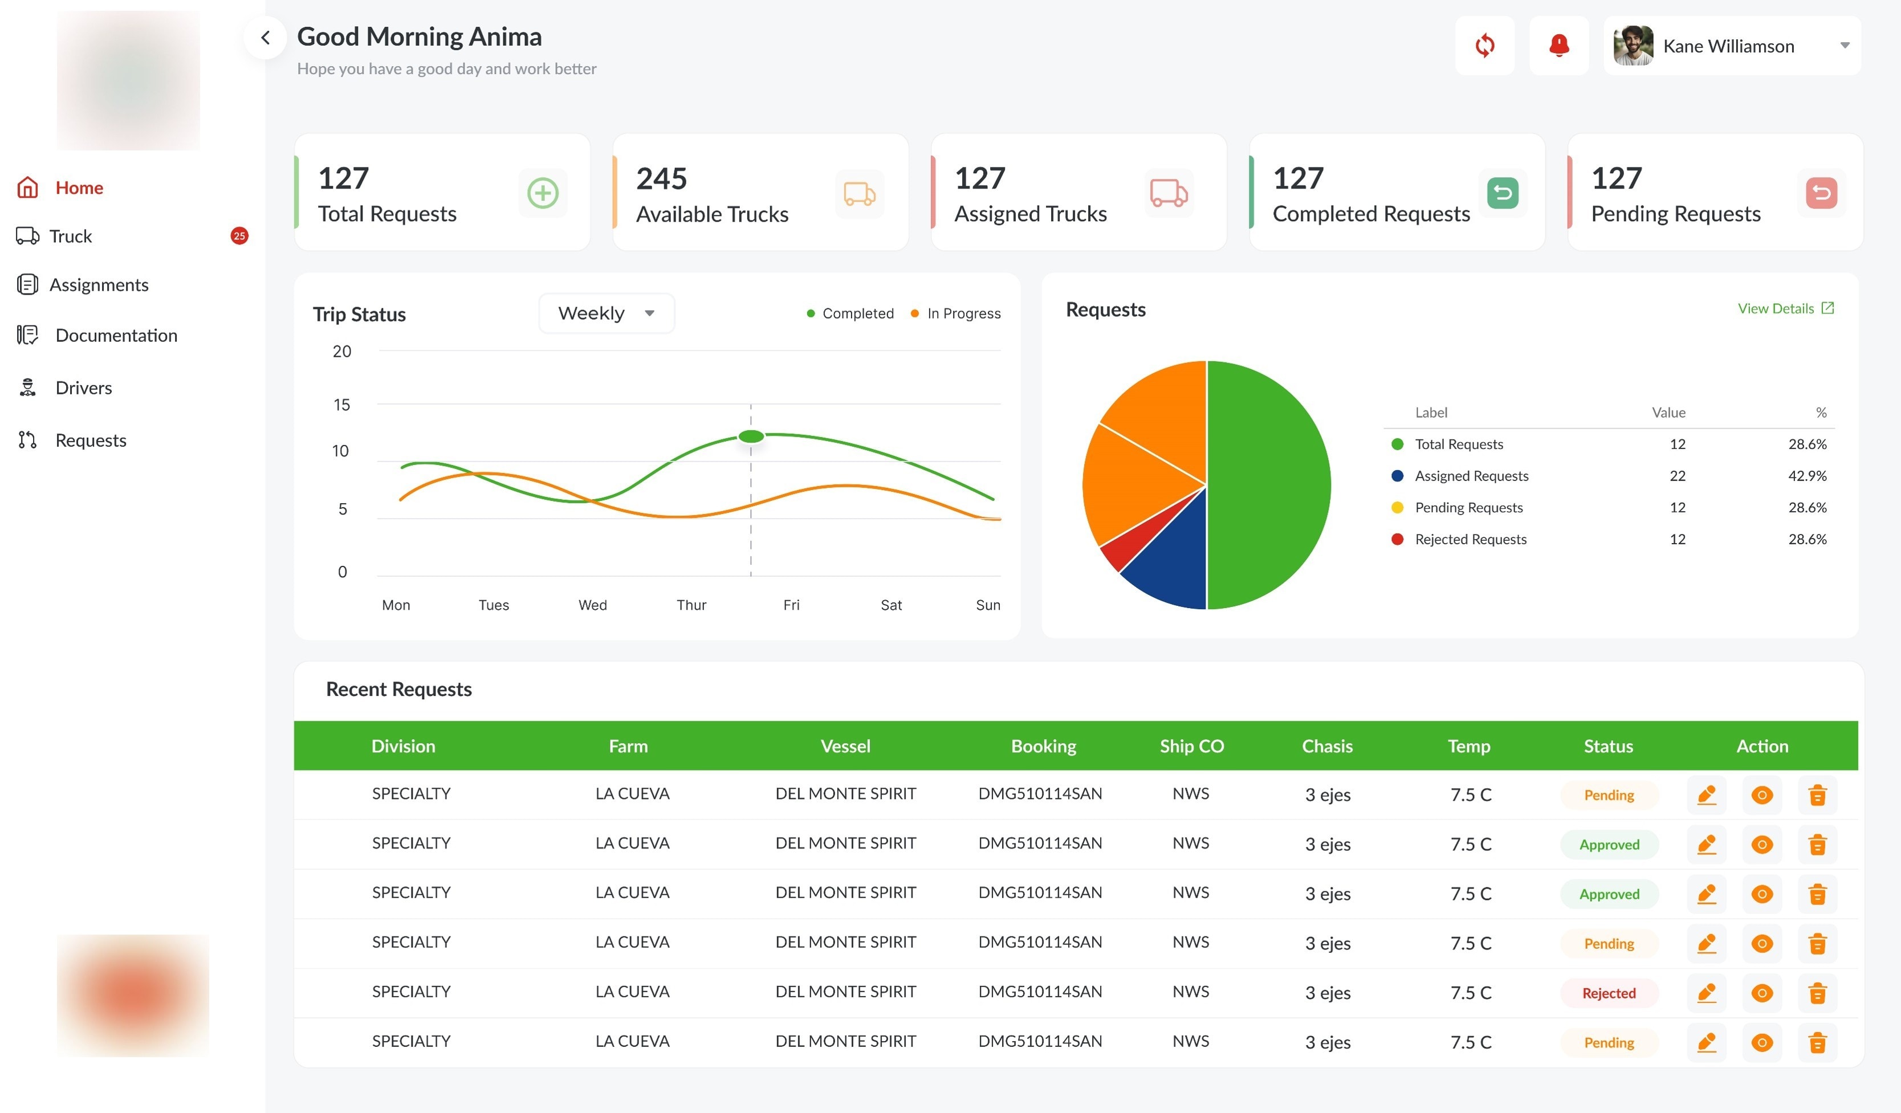Select Assigned Requests legend row
Viewport: 1901px width, 1113px height.
1609,476
